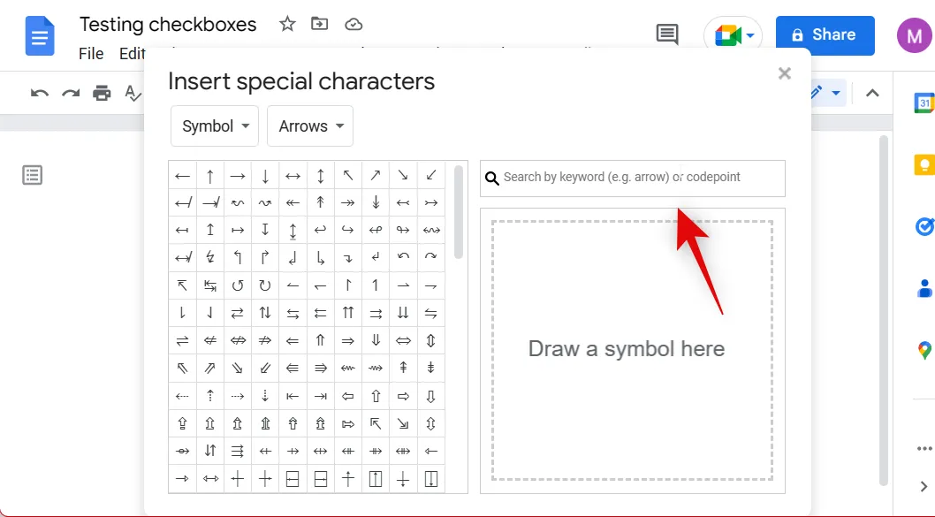Insert the leftwards arrow ← character
The width and height of the screenshot is (935, 517).
click(182, 175)
